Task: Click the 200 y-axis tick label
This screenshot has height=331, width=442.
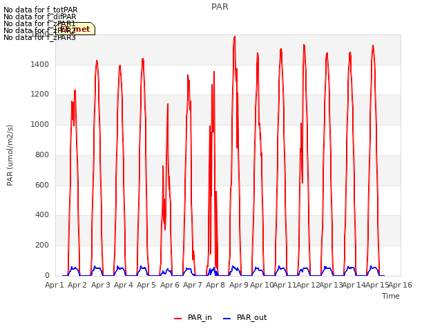Action: coord(42,245)
